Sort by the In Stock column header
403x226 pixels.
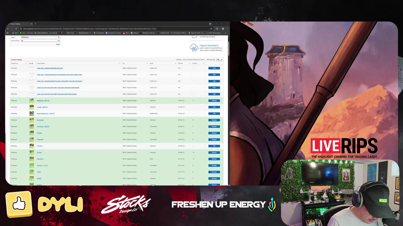[195, 63]
